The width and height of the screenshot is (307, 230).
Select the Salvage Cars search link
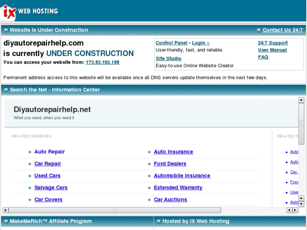coord(51,187)
